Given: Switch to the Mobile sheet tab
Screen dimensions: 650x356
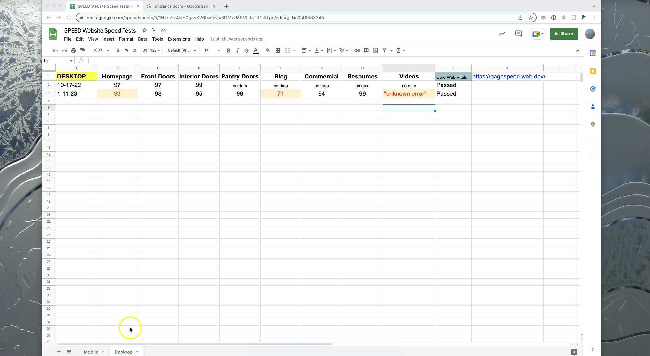Looking at the screenshot, I should tap(91, 352).
